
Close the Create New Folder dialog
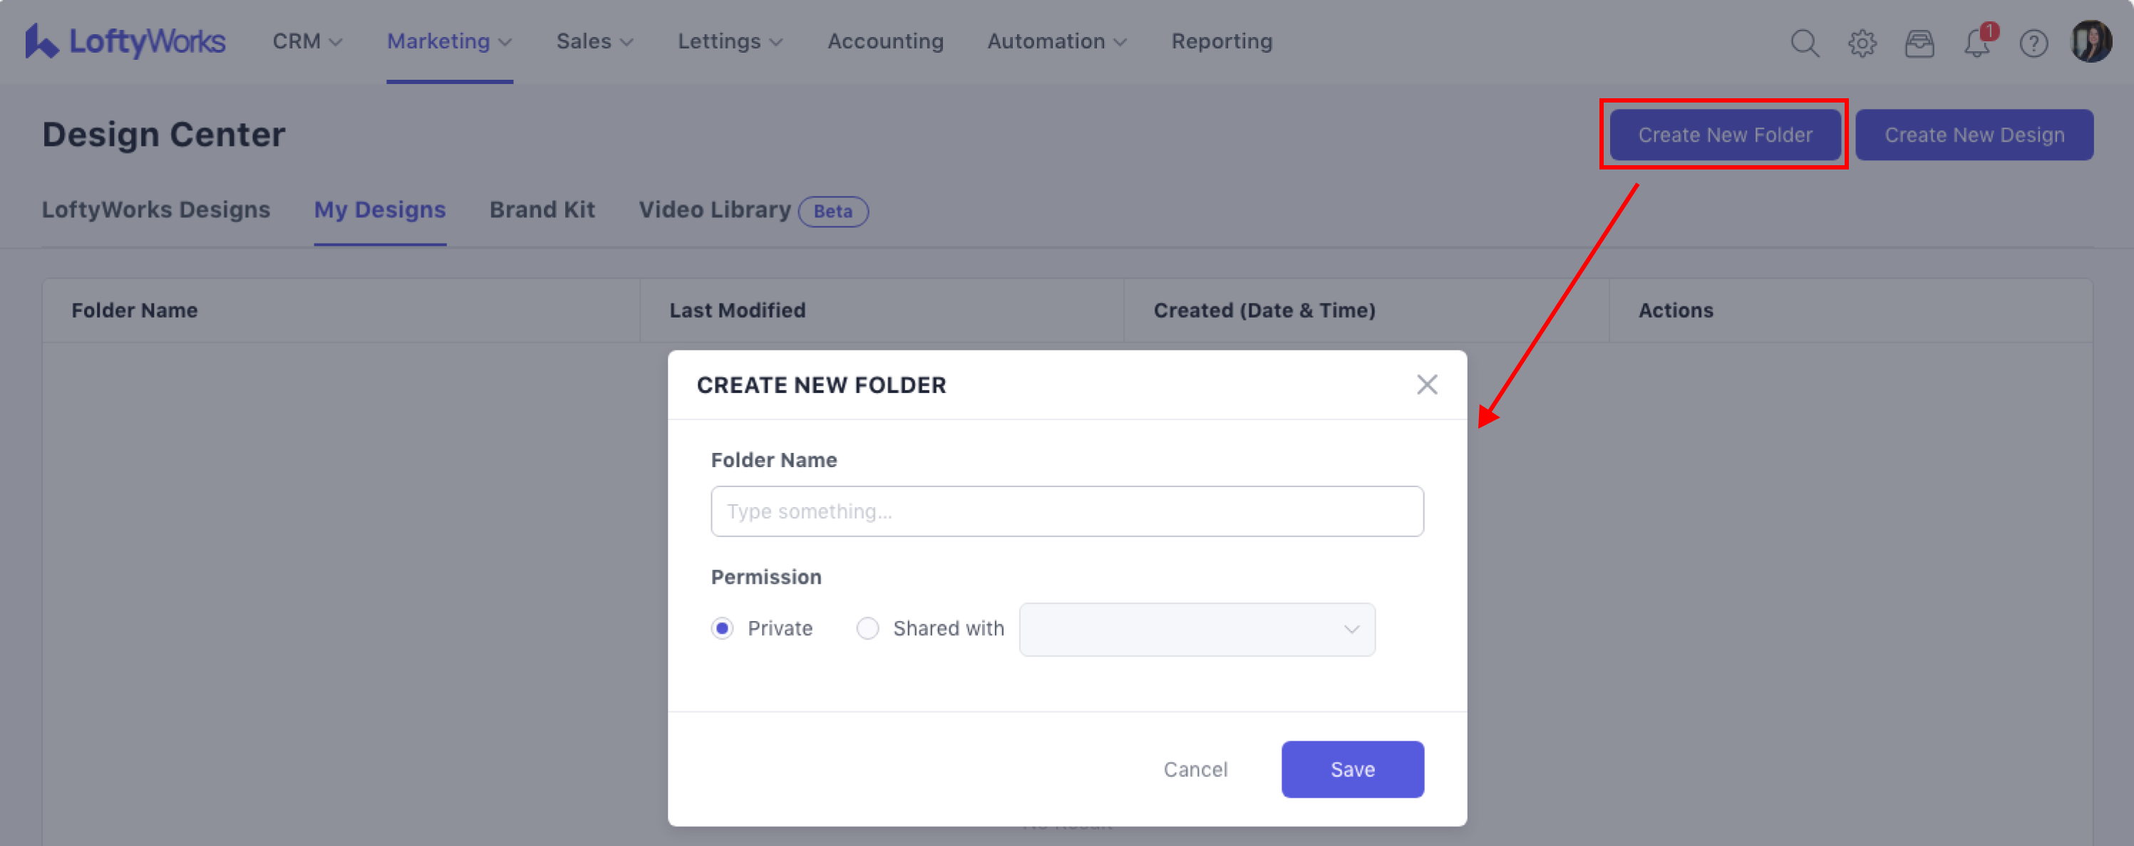click(x=1426, y=385)
